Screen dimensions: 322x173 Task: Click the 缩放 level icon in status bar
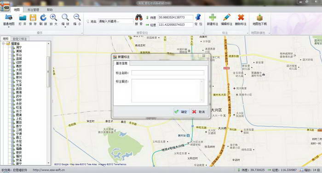[301, 170]
